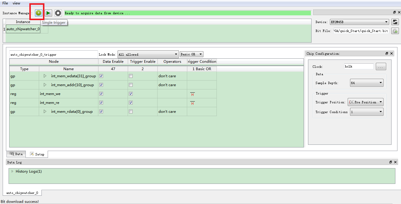Refresh the device list
This screenshot has height=204, width=401.
click(x=395, y=22)
